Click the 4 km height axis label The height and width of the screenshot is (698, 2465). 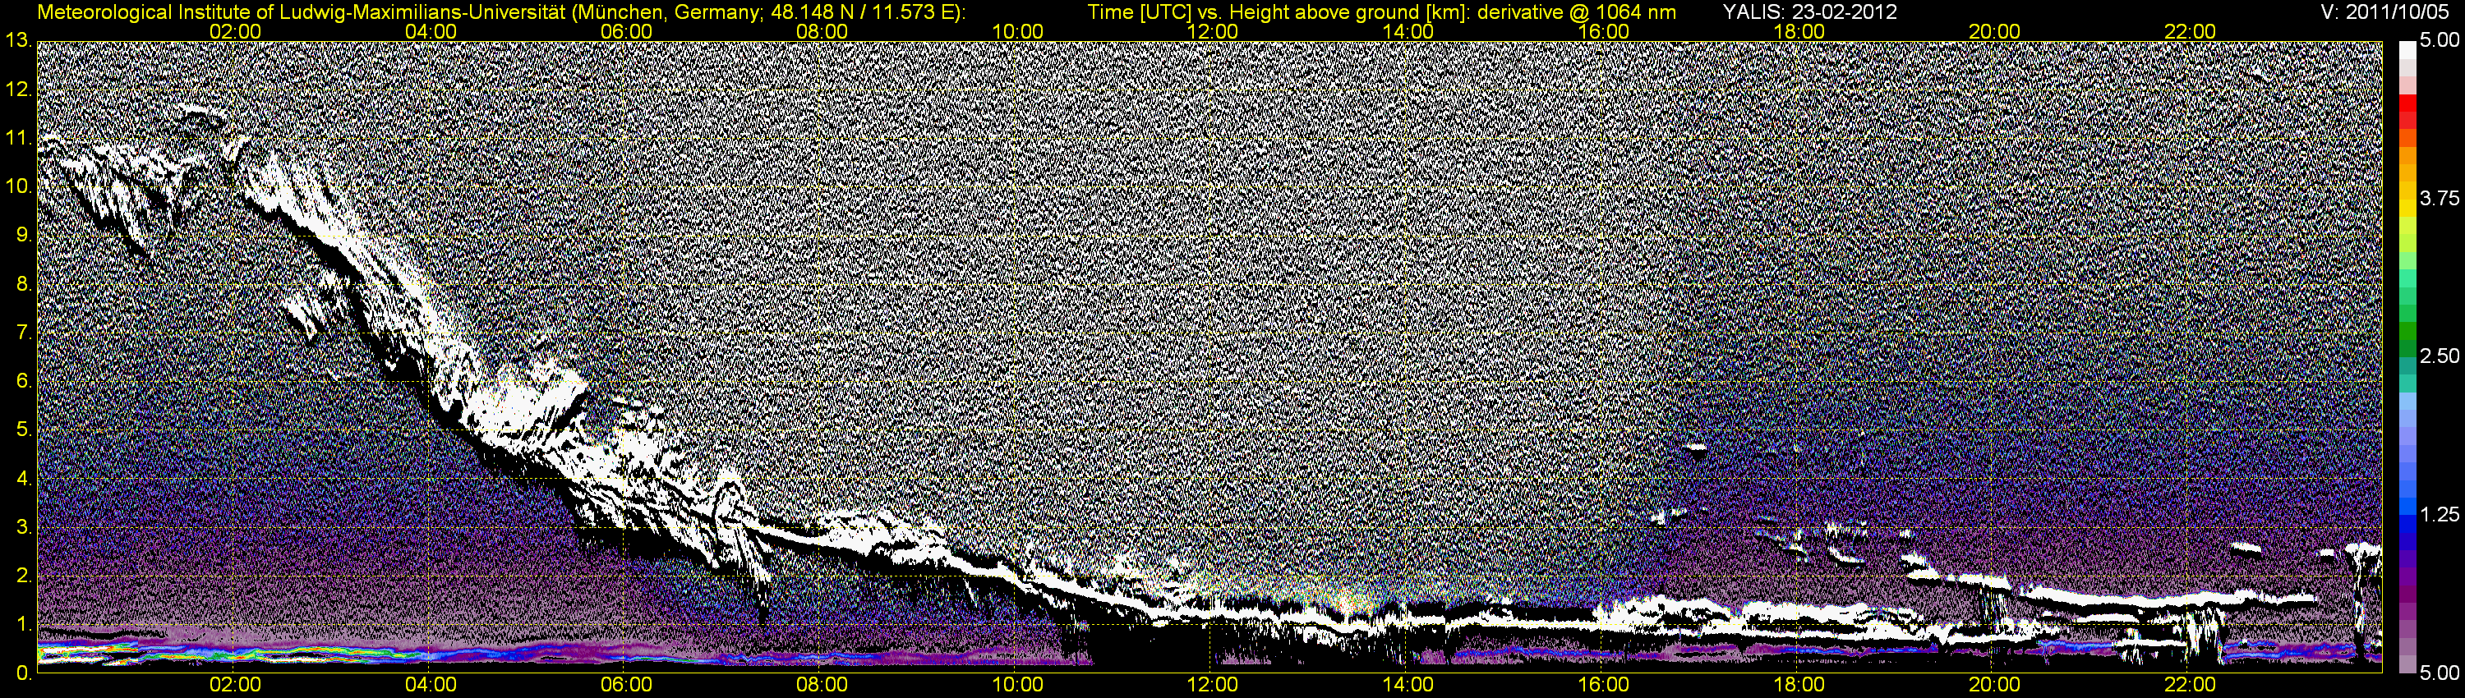pos(23,478)
